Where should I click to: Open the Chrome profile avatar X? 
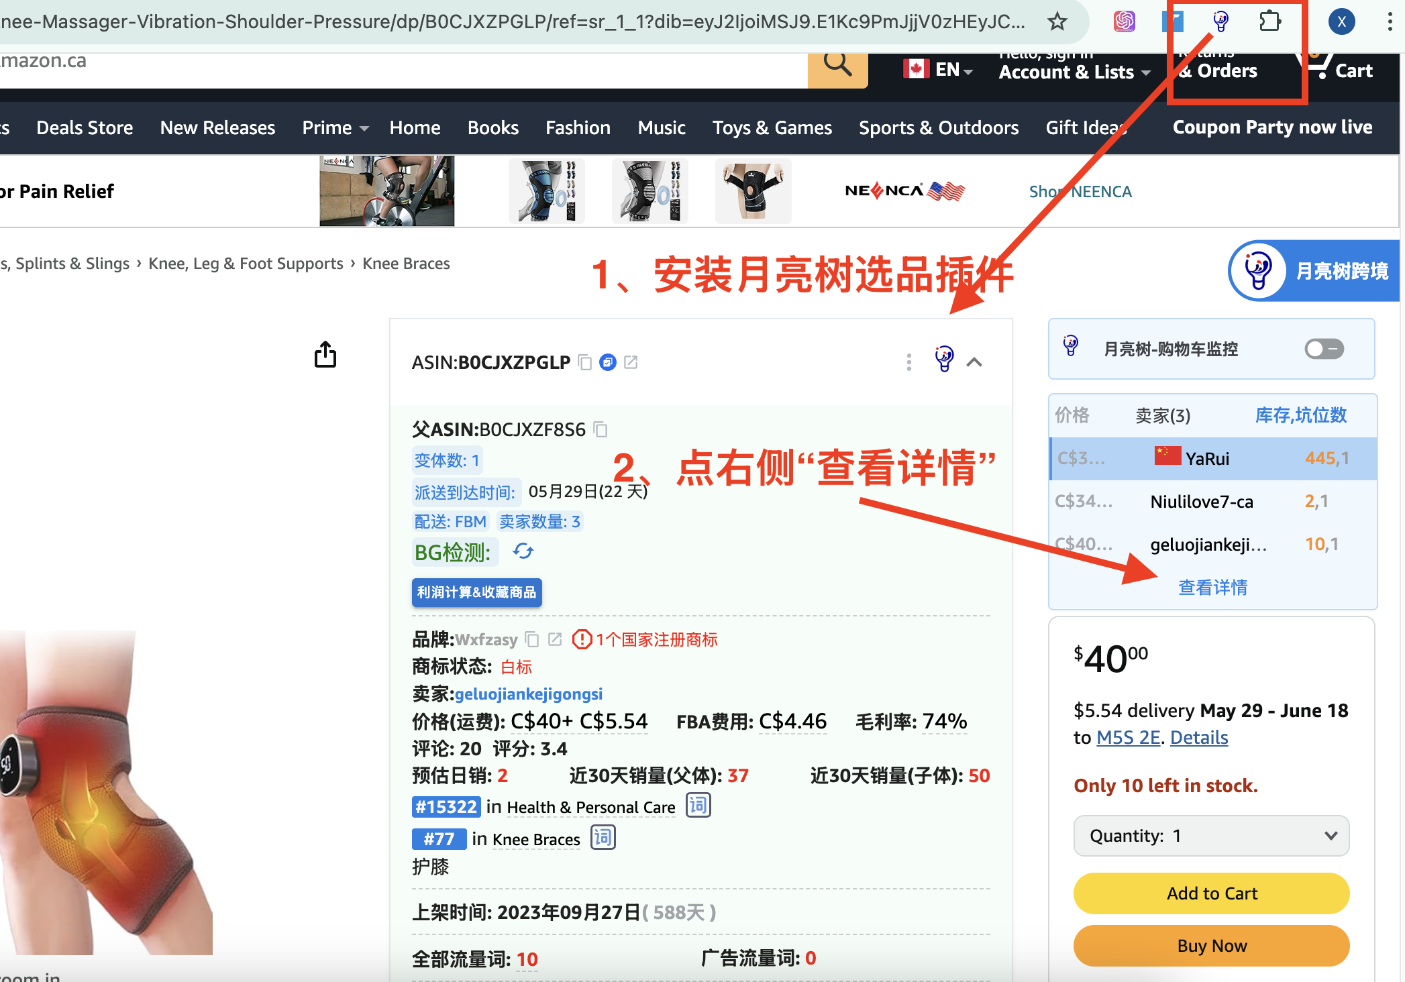click(1341, 21)
